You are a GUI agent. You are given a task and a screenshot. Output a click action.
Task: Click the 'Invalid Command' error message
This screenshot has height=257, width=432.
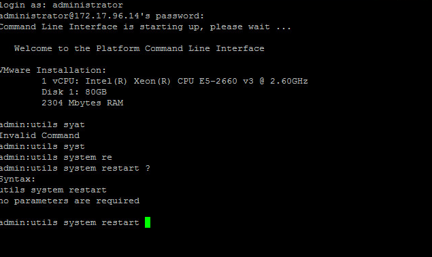point(39,135)
